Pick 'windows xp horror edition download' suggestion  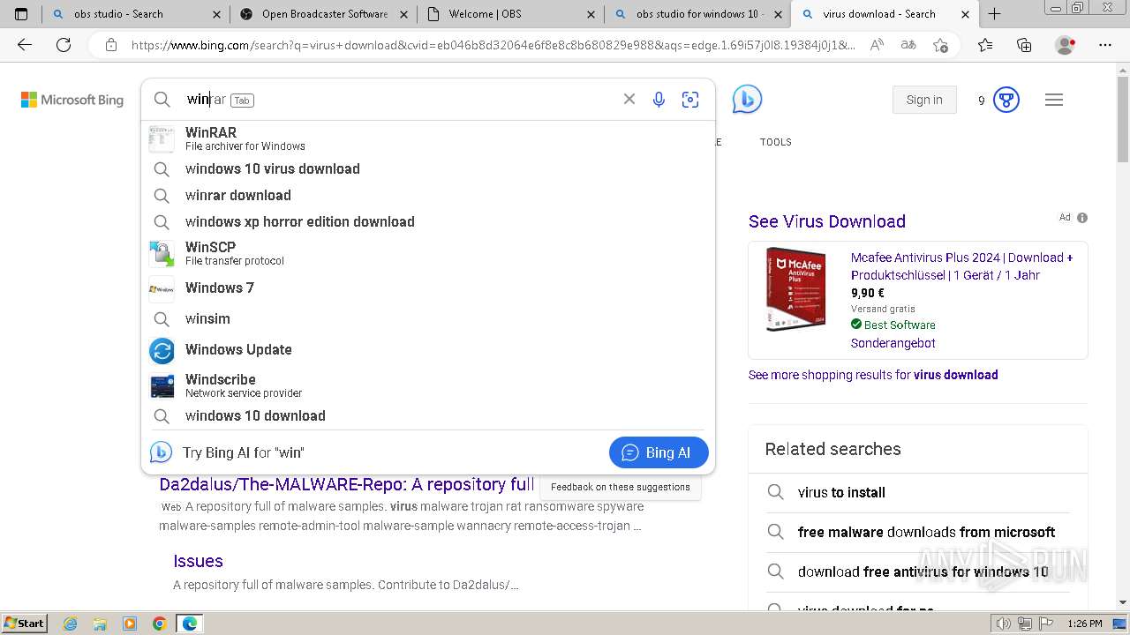[x=428, y=221]
